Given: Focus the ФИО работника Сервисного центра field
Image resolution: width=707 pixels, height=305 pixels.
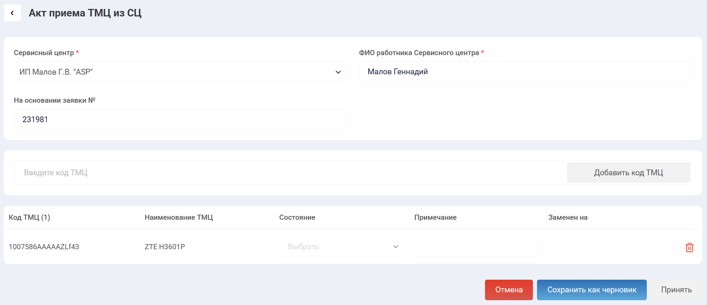Looking at the screenshot, I should point(525,72).
